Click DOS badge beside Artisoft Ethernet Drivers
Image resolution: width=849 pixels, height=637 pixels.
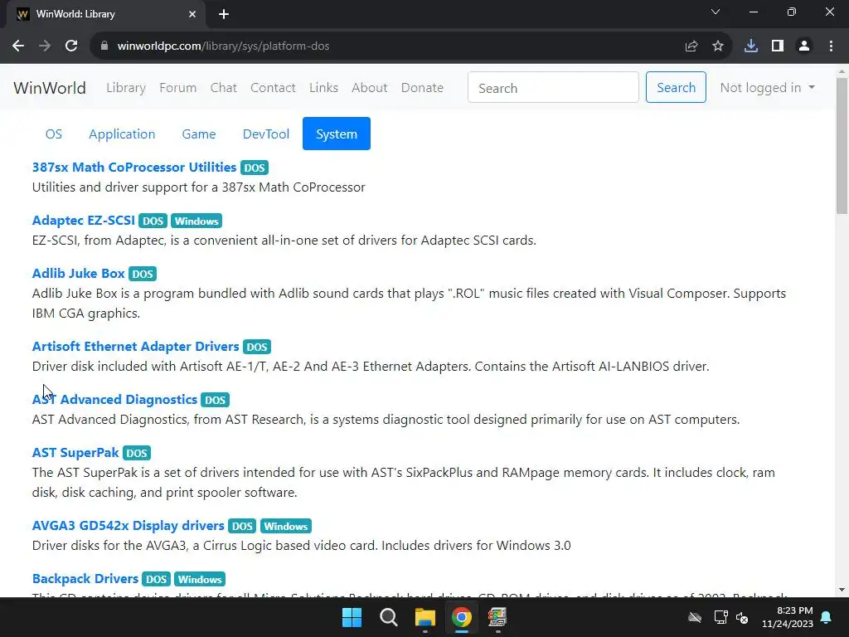click(257, 347)
